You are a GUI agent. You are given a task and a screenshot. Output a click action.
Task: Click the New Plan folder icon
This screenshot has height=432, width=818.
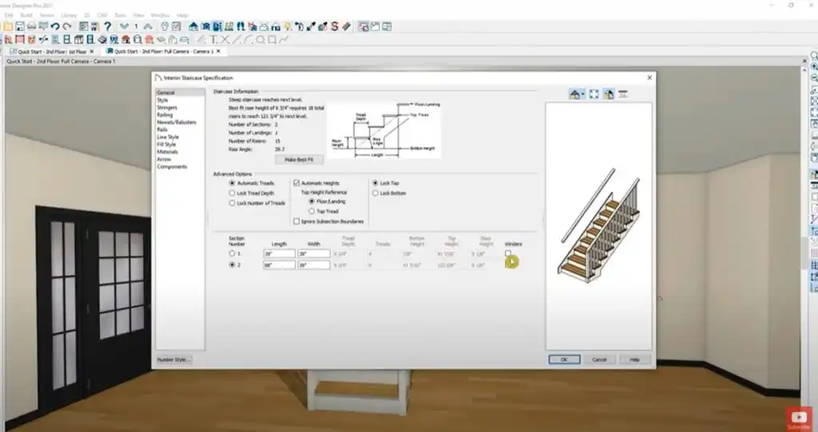[x=8, y=26]
